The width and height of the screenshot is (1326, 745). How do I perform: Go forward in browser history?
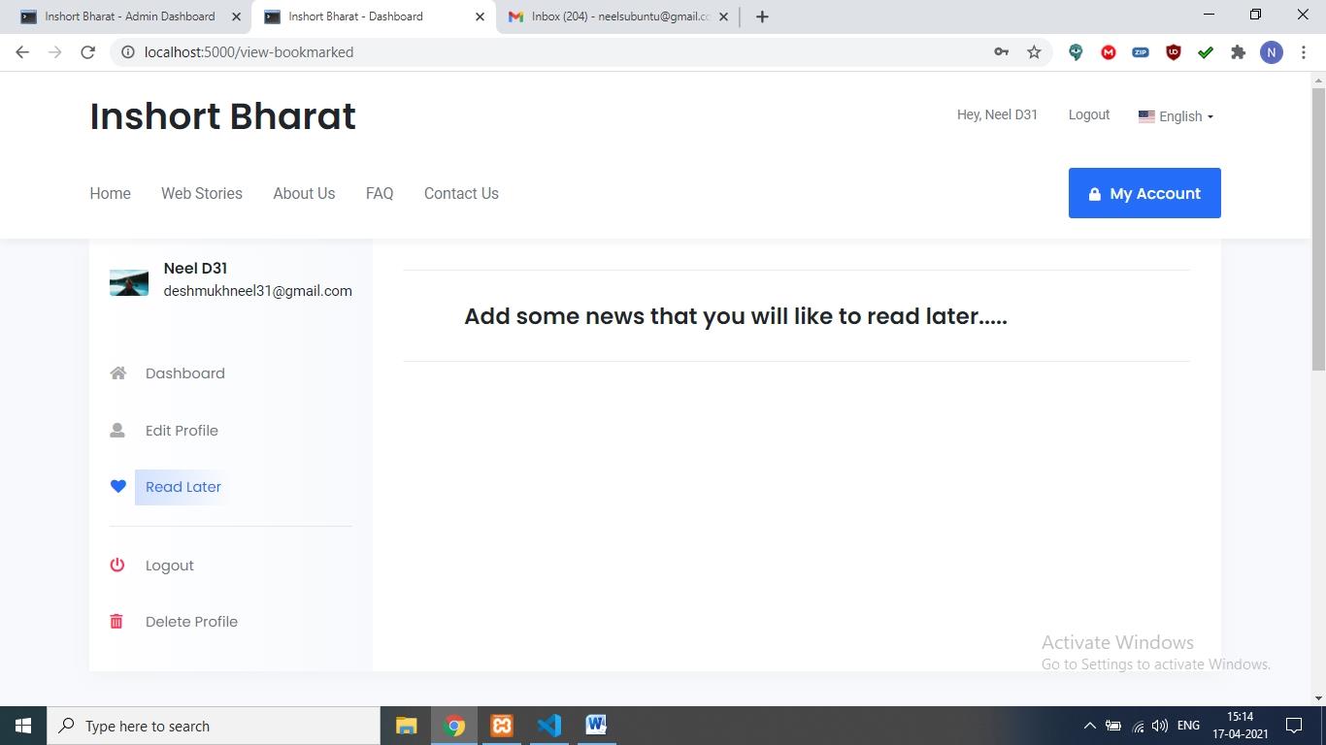[54, 52]
